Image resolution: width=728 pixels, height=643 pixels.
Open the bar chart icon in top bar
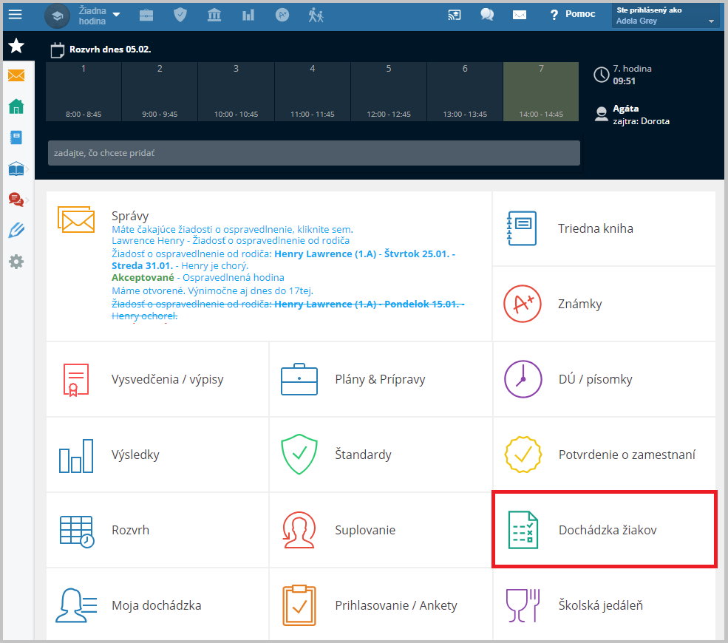[x=248, y=16]
